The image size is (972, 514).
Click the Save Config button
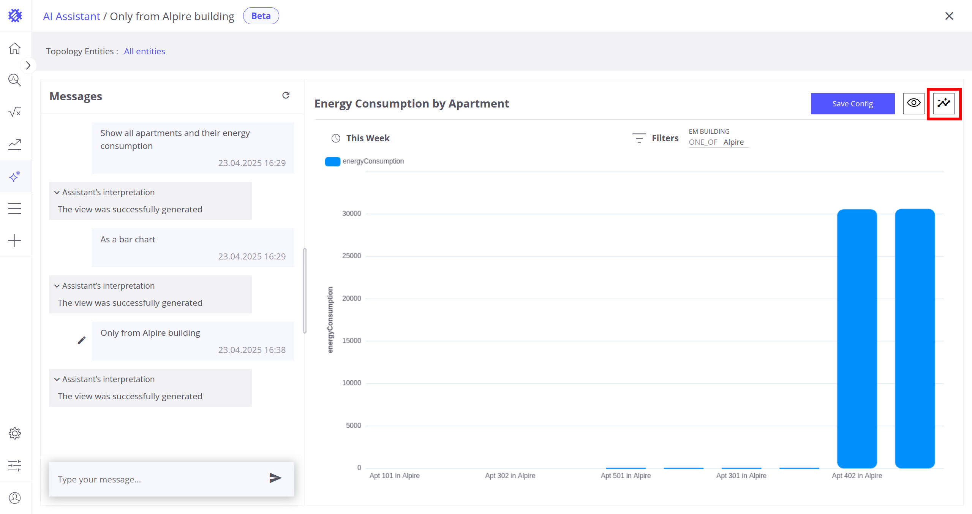click(x=852, y=104)
